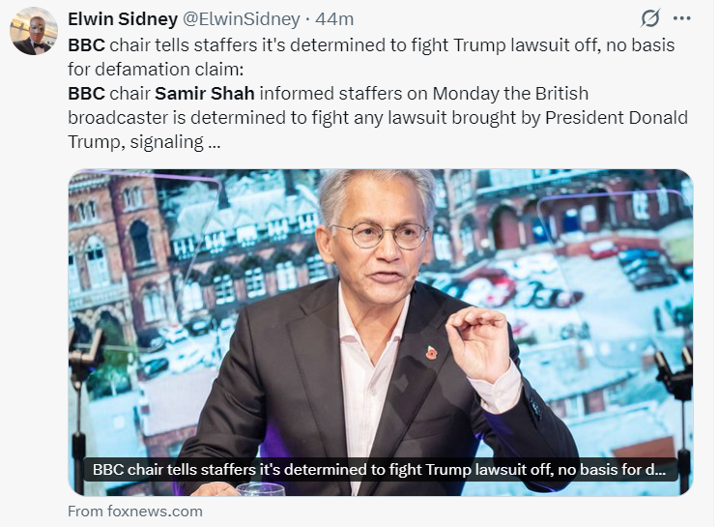This screenshot has width=719, height=527.
Task: Expand the truncated text after 'Trump, signaling'
Action: click(x=215, y=143)
